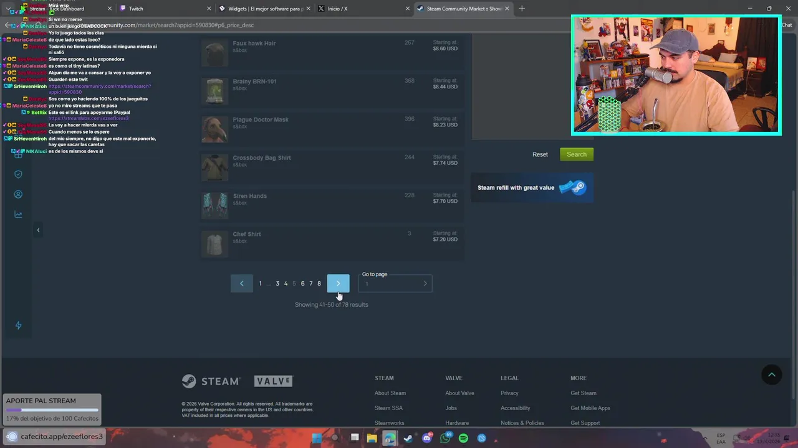798x448 pixels.
Task: Jump to results page 1
Action: pyautogui.click(x=261, y=284)
